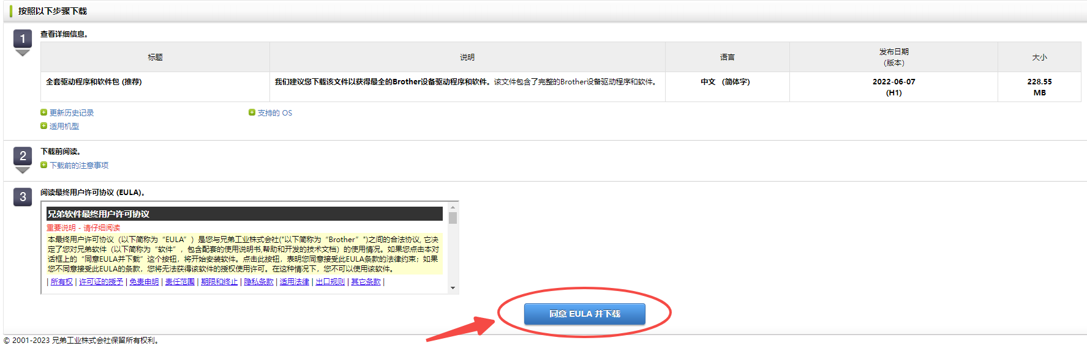
Task: Click the EULA scrollbar down arrow
Action: 453,288
